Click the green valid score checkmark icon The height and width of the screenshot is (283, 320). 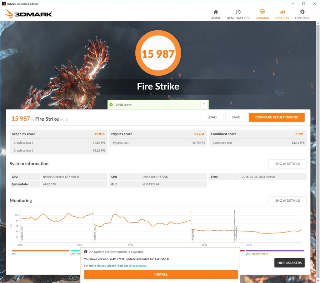(x=111, y=105)
